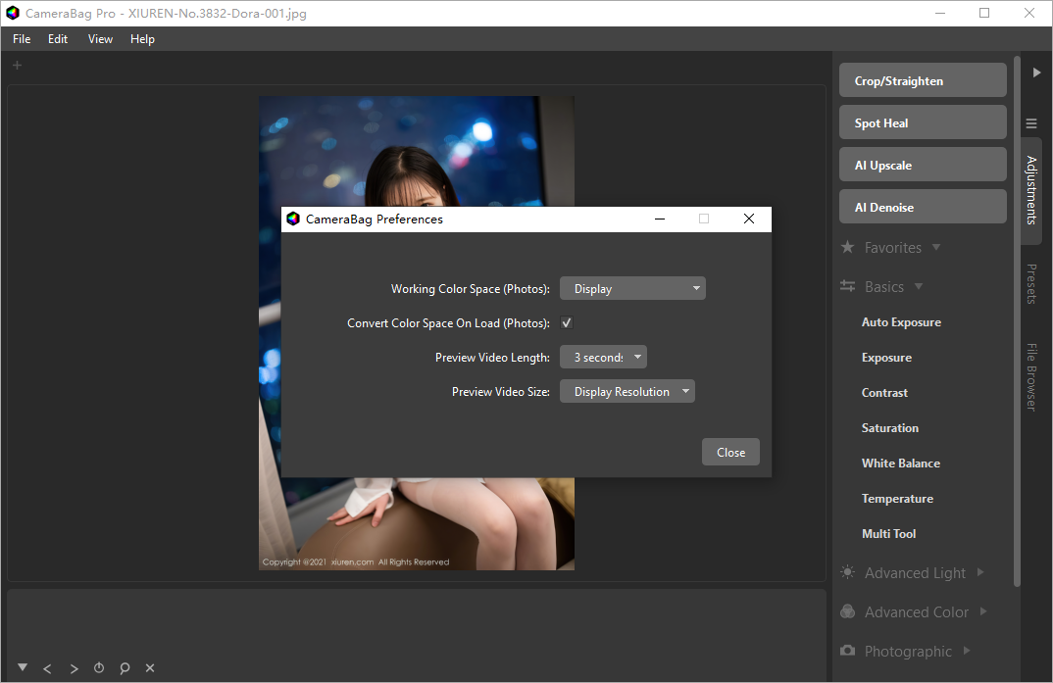
Task: Open the View menu
Action: coord(100,39)
